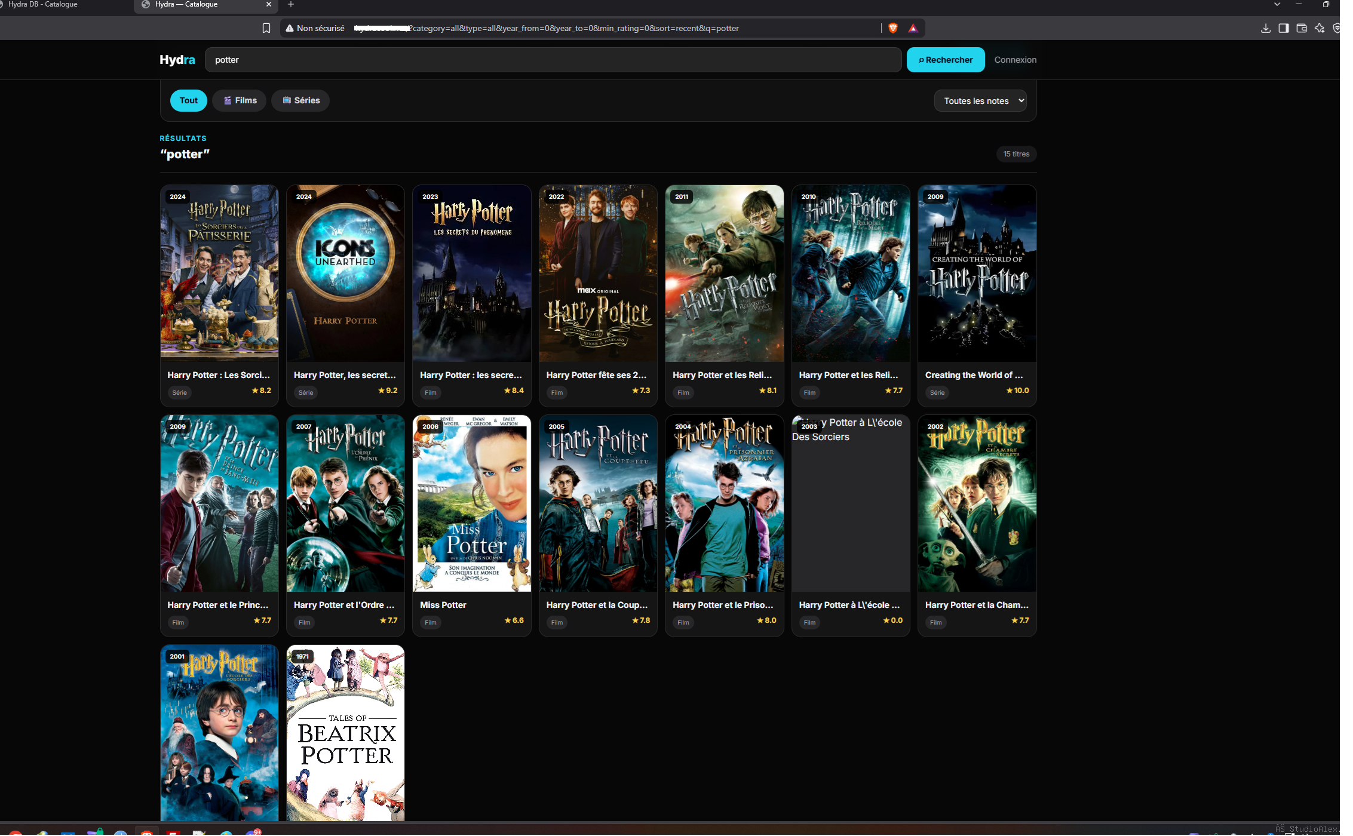
Task: Click the Brave Rewards triangle icon
Action: pos(913,28)
